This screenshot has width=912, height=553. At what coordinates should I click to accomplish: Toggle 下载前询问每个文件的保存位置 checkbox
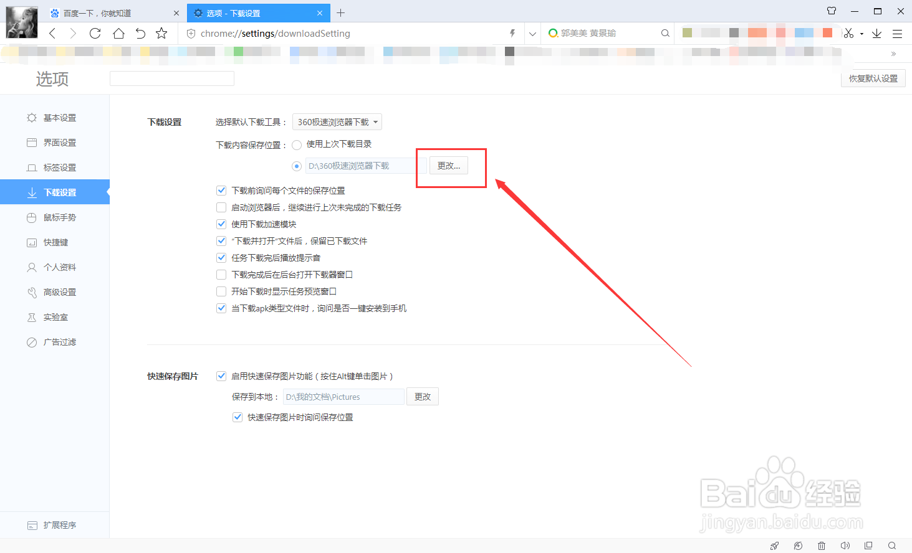pos(221,191)
